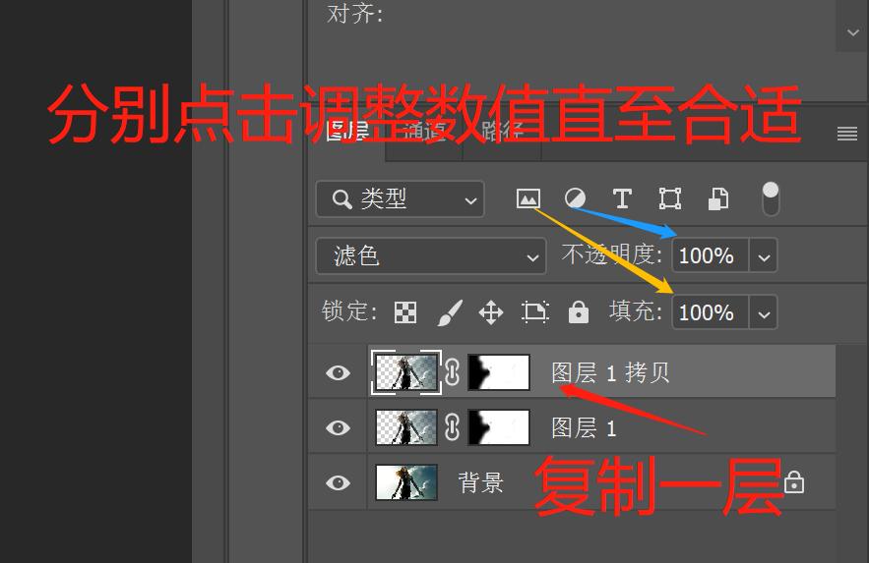Click the 填充 fill value field
This screenshot has height=563, width=869.
pyautogui.click(x=710, y=312)
